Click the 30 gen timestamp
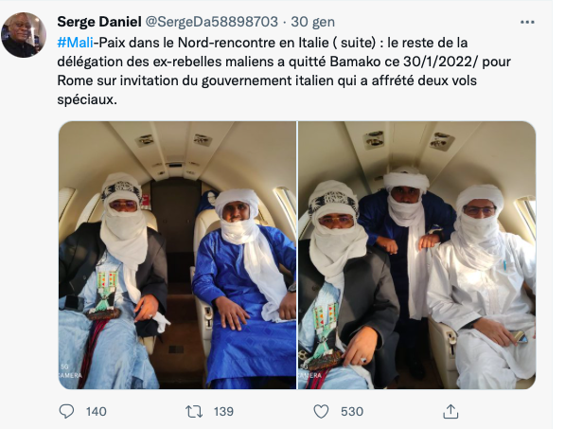The height and width of the screenshot is (429, 565). pos(312,22)
